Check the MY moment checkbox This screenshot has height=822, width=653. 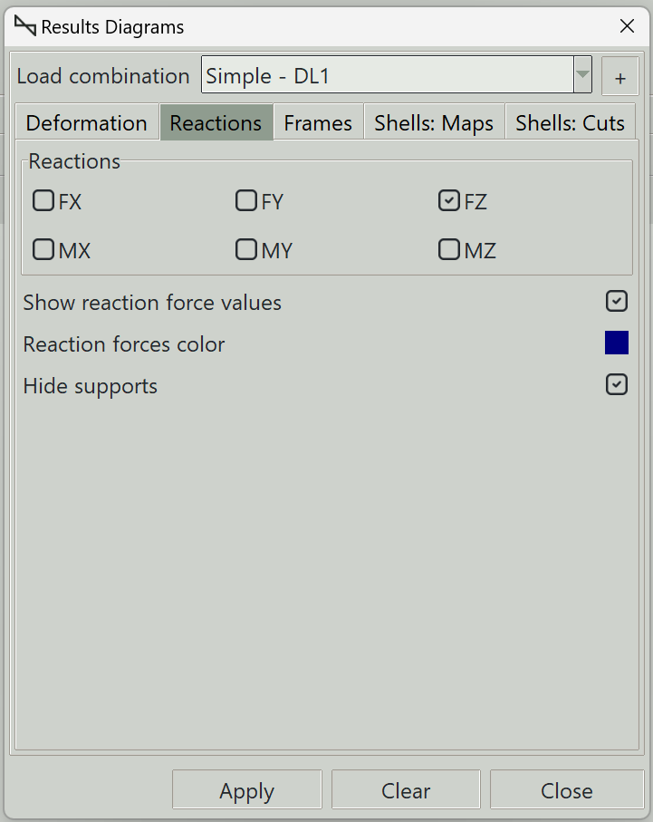coord(246,249)
